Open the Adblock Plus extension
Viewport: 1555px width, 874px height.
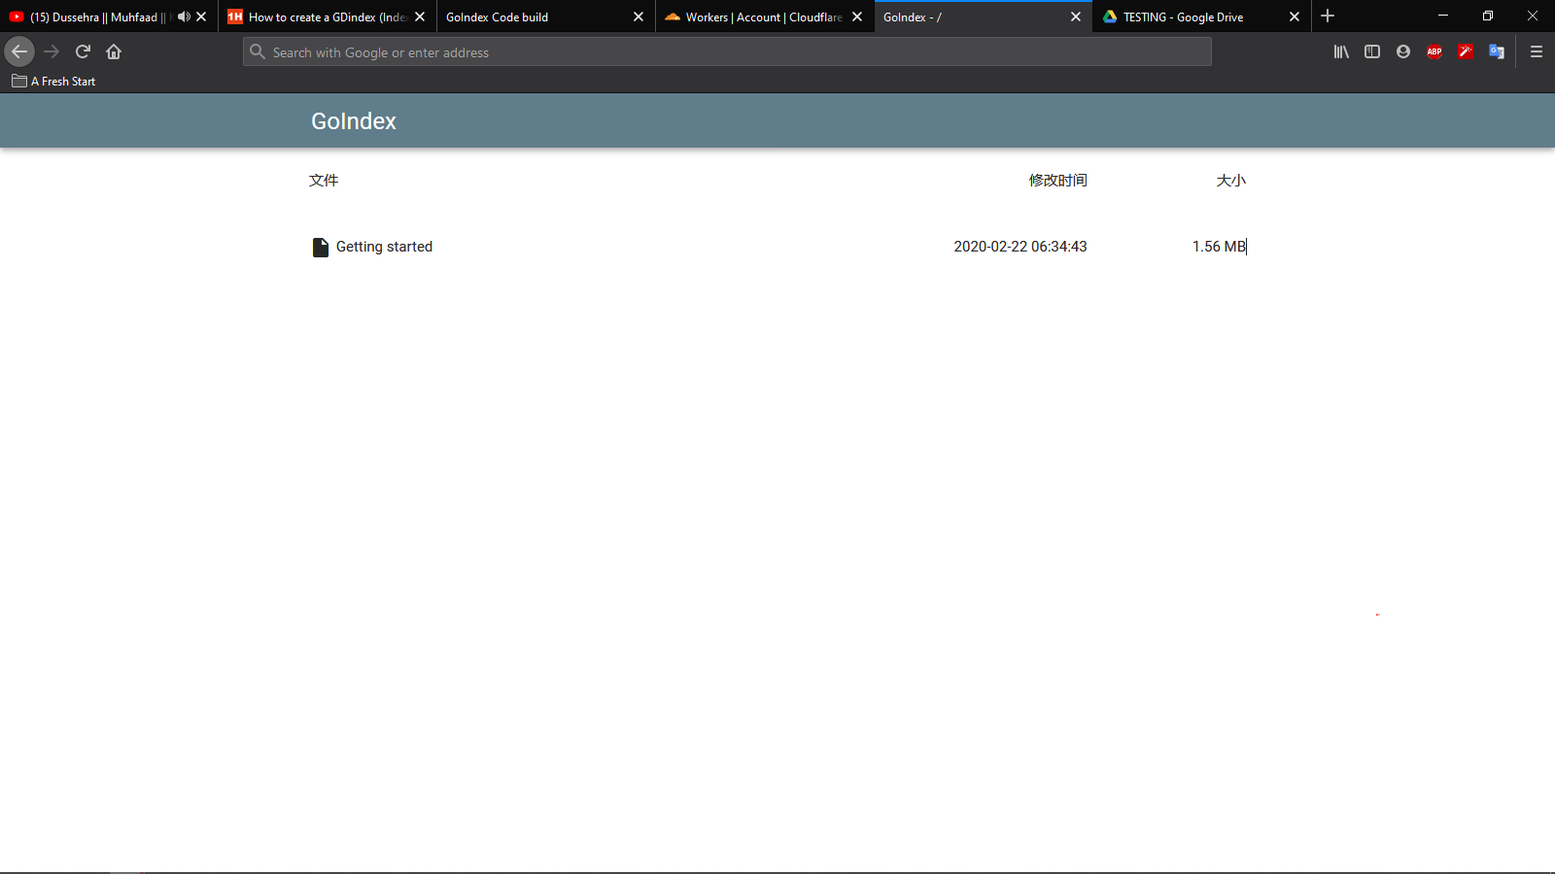pyautogui.click(x=1434, y=51)
